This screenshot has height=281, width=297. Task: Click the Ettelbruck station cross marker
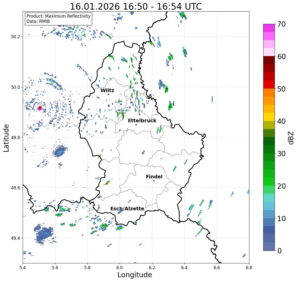[x=136, y=125]
